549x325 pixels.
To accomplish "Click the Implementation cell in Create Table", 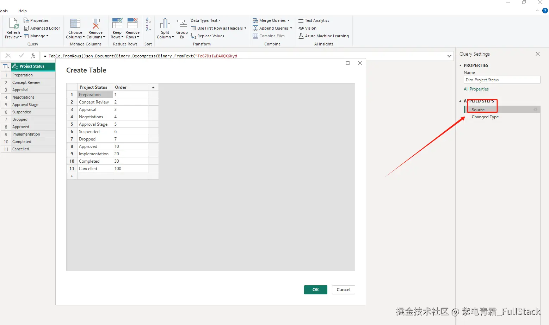I will 95,154.
